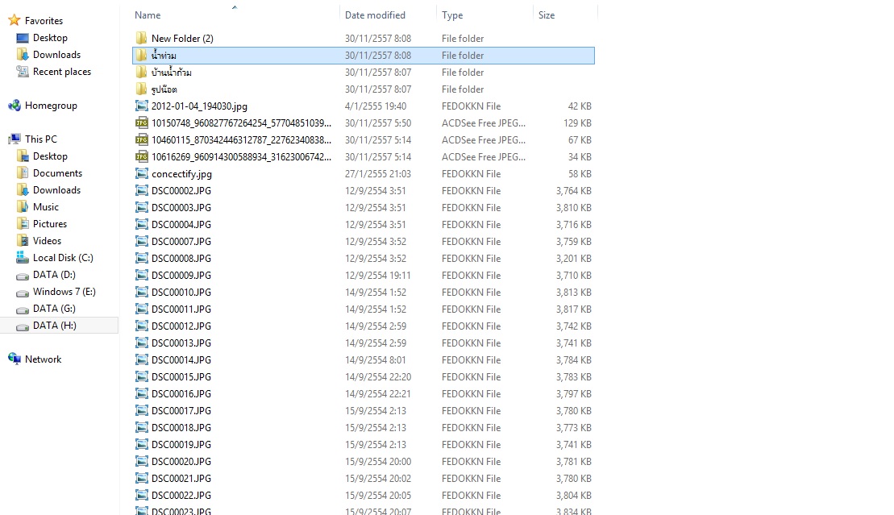Select the DATA (D:) drive icon
Screen dimensions: 894x515
click(23, 276)
